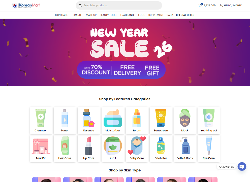The height and width of the screenshot is (182, 250).
Task: Click the New Year Sale banner
Action: coord(125,52)
